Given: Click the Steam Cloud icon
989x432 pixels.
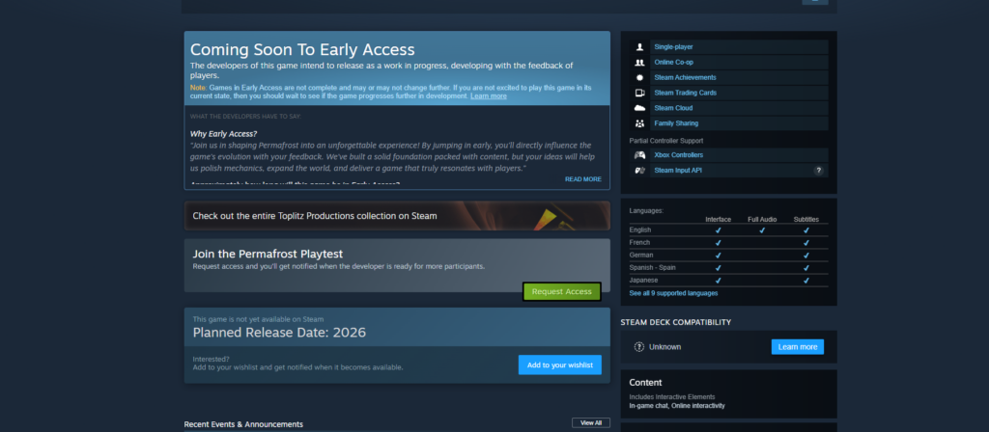Looking at the screenshot, I should (639, 108).
